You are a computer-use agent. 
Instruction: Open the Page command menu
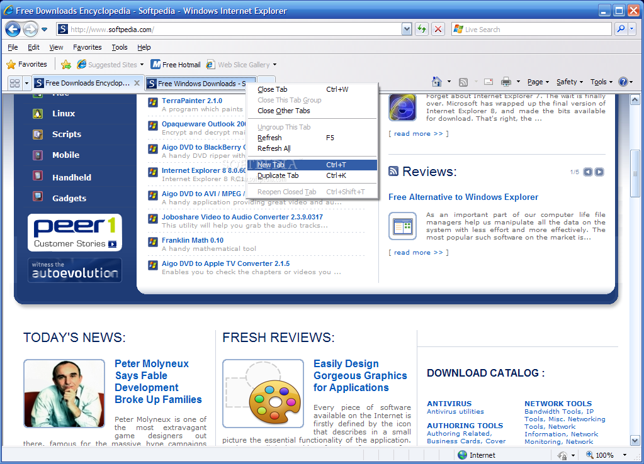coord(538,82)
